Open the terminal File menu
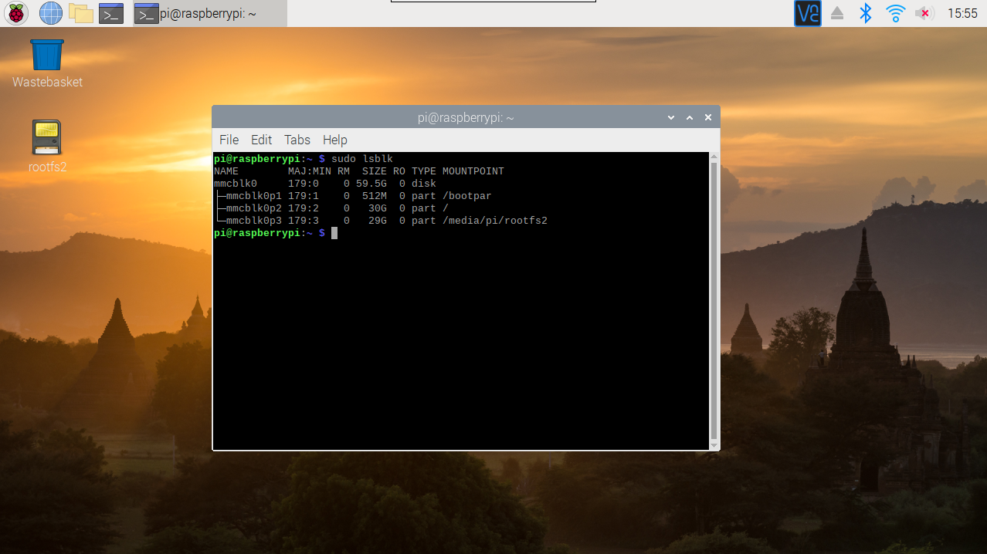 point(229,140)
